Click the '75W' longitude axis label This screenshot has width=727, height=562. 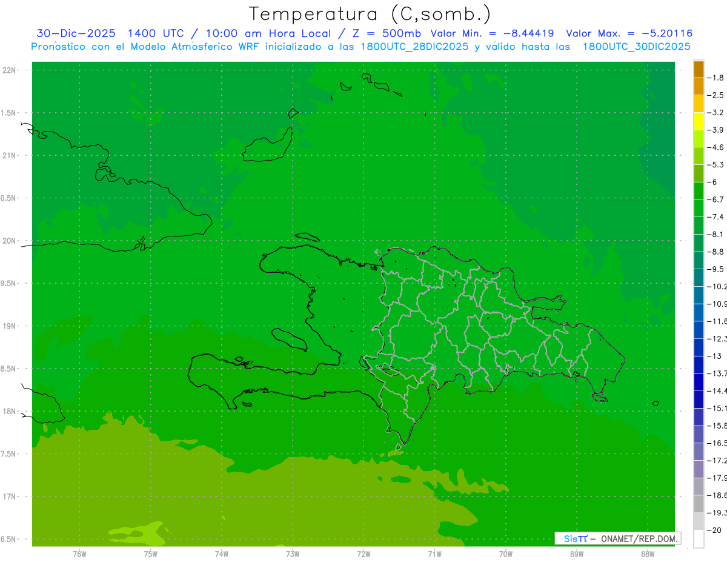(150, 554)
